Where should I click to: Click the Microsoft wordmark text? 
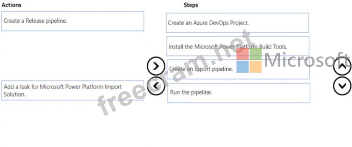click(x=306, y=60)
